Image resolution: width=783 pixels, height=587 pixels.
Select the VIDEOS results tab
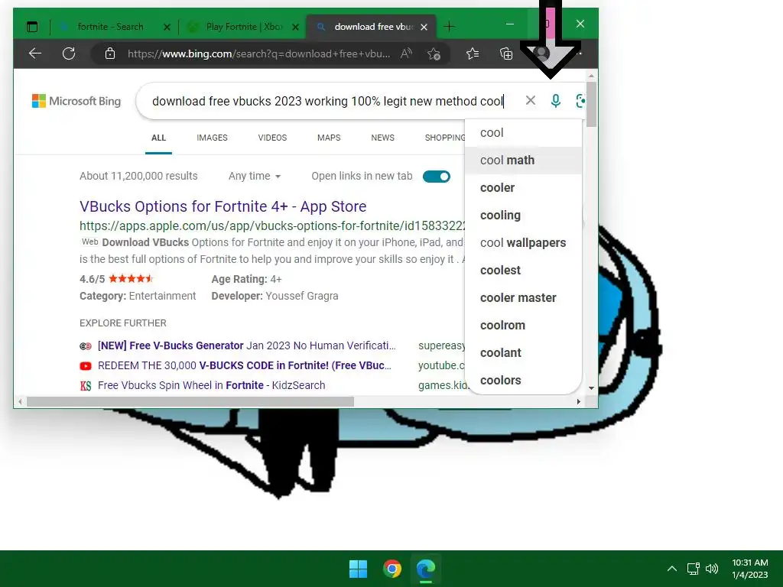coord(272,138)
